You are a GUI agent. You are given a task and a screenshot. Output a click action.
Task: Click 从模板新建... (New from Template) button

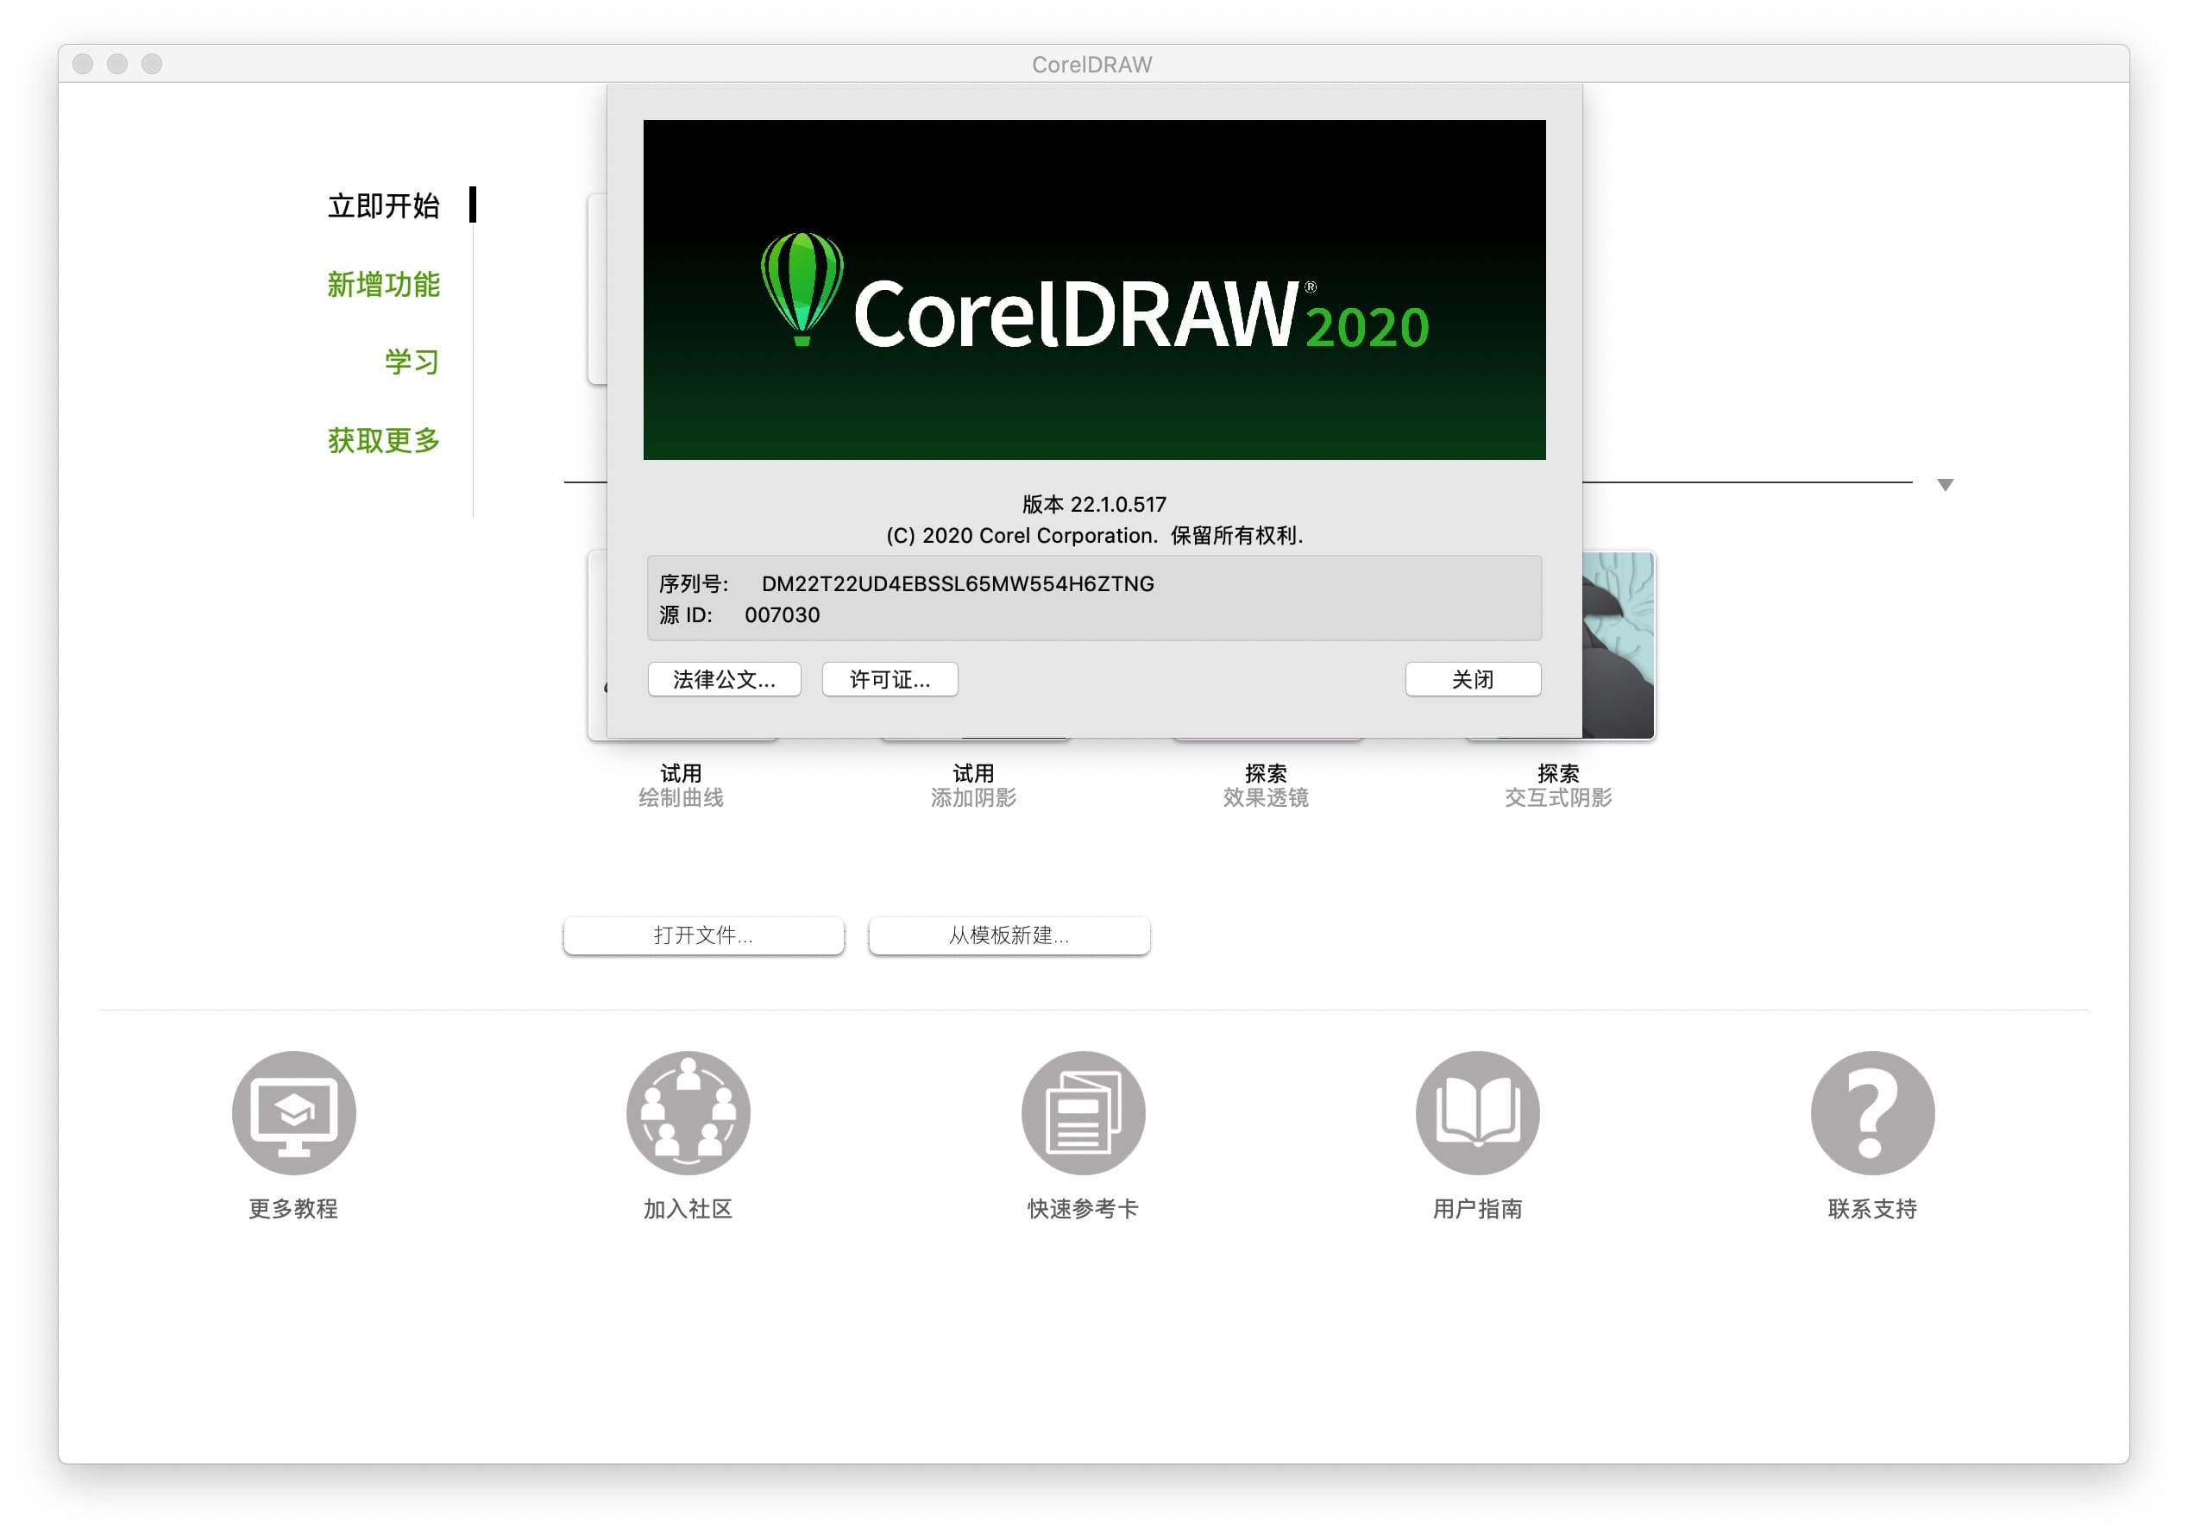click(x=1009, y=935)
